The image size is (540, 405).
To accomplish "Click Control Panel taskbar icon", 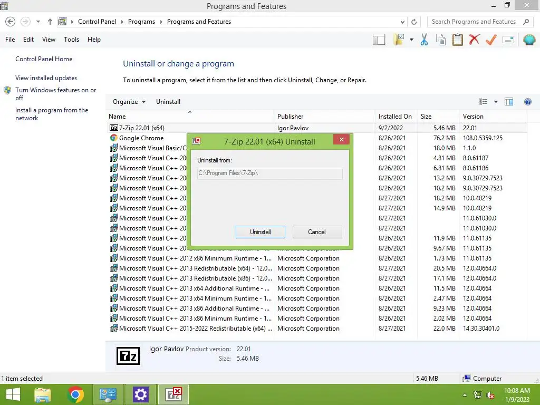I will point(108,394).
